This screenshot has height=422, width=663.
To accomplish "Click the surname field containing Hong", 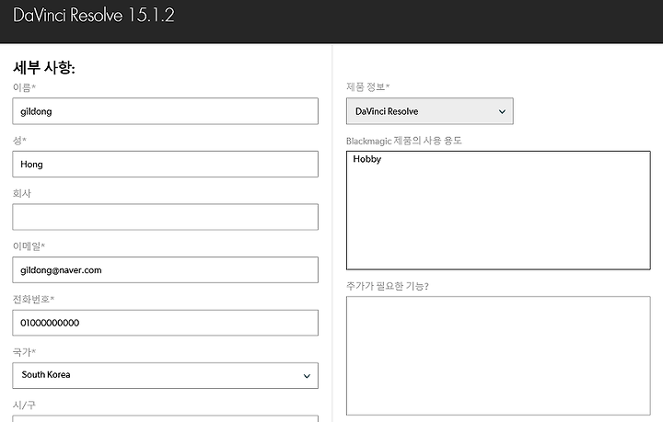I will tap(166, 165).
